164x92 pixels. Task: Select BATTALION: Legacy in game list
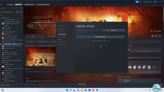click(9, 19)
